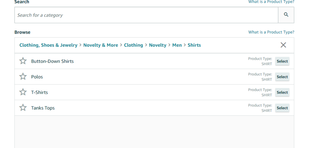This screenshot has height=148, width=311.
Task: Open 'What is a Product Type?' link near Browse
Action: (x=271, y=32)
